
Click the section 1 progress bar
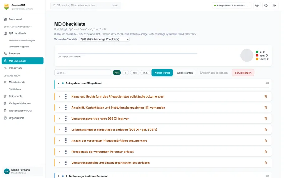(163, 88)
